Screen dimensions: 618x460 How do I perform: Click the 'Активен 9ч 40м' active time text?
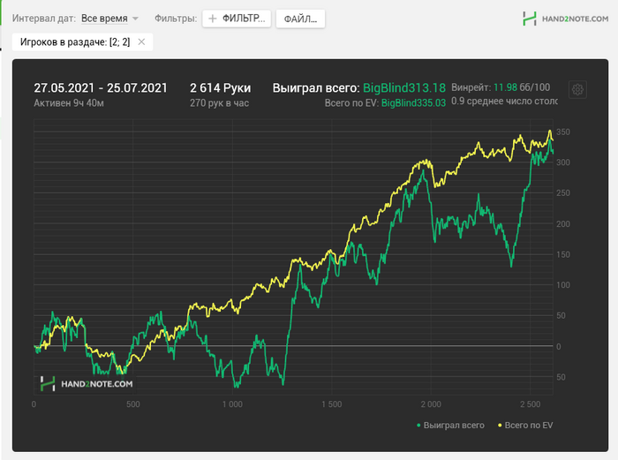pos(69,103)
